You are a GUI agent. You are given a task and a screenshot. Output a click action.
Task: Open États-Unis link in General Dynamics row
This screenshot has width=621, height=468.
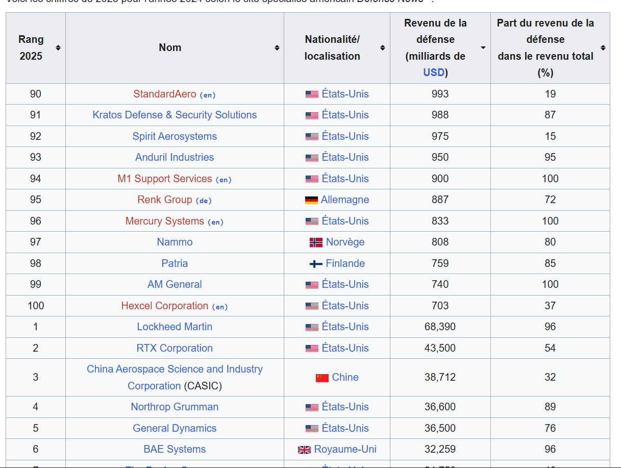tap(345, 428)
